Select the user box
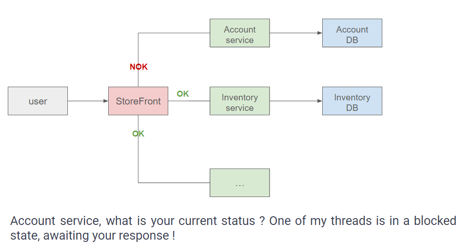468x252 pixels. [38, 101]
